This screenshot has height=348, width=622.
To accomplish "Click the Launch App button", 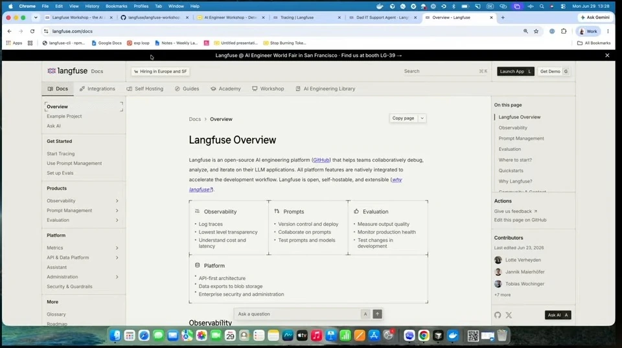I will tap(515, 71).
